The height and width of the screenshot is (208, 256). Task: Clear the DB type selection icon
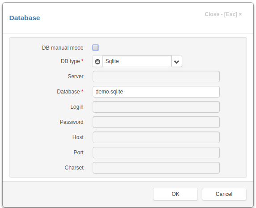[x=98, y=61]
